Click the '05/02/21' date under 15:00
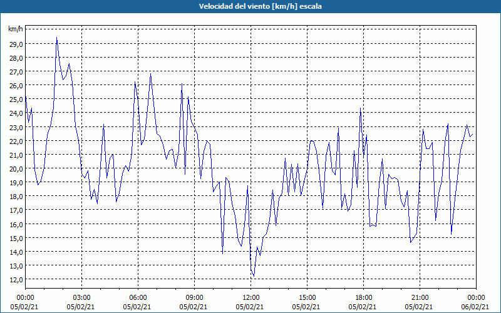The image size is (501, 313). click(x=306, y=307)
